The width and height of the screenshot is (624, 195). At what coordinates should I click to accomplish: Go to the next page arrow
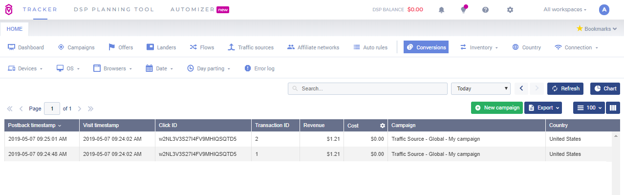click(x=79, y=108)
